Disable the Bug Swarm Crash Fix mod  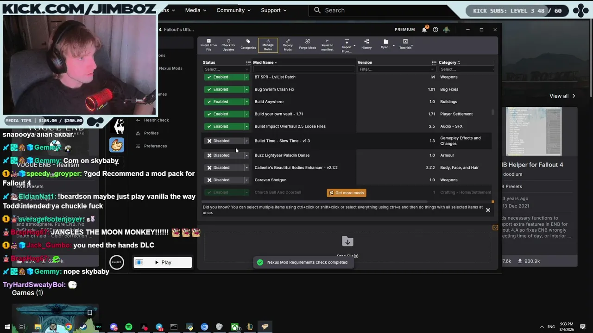coord(223,89)
